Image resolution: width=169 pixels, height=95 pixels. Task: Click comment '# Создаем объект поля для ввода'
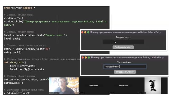coord(25,45)
